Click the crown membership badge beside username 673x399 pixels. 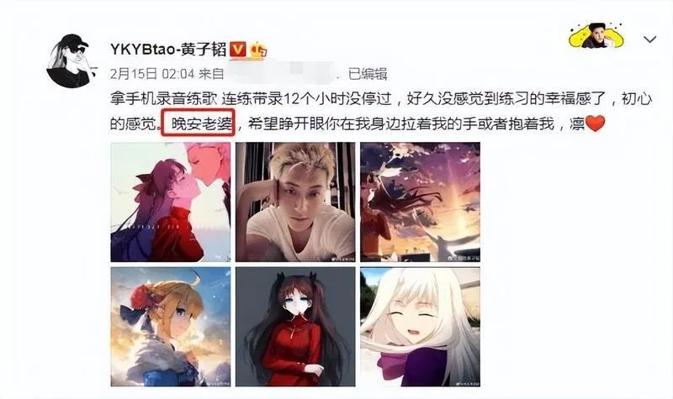coord(258,50)
